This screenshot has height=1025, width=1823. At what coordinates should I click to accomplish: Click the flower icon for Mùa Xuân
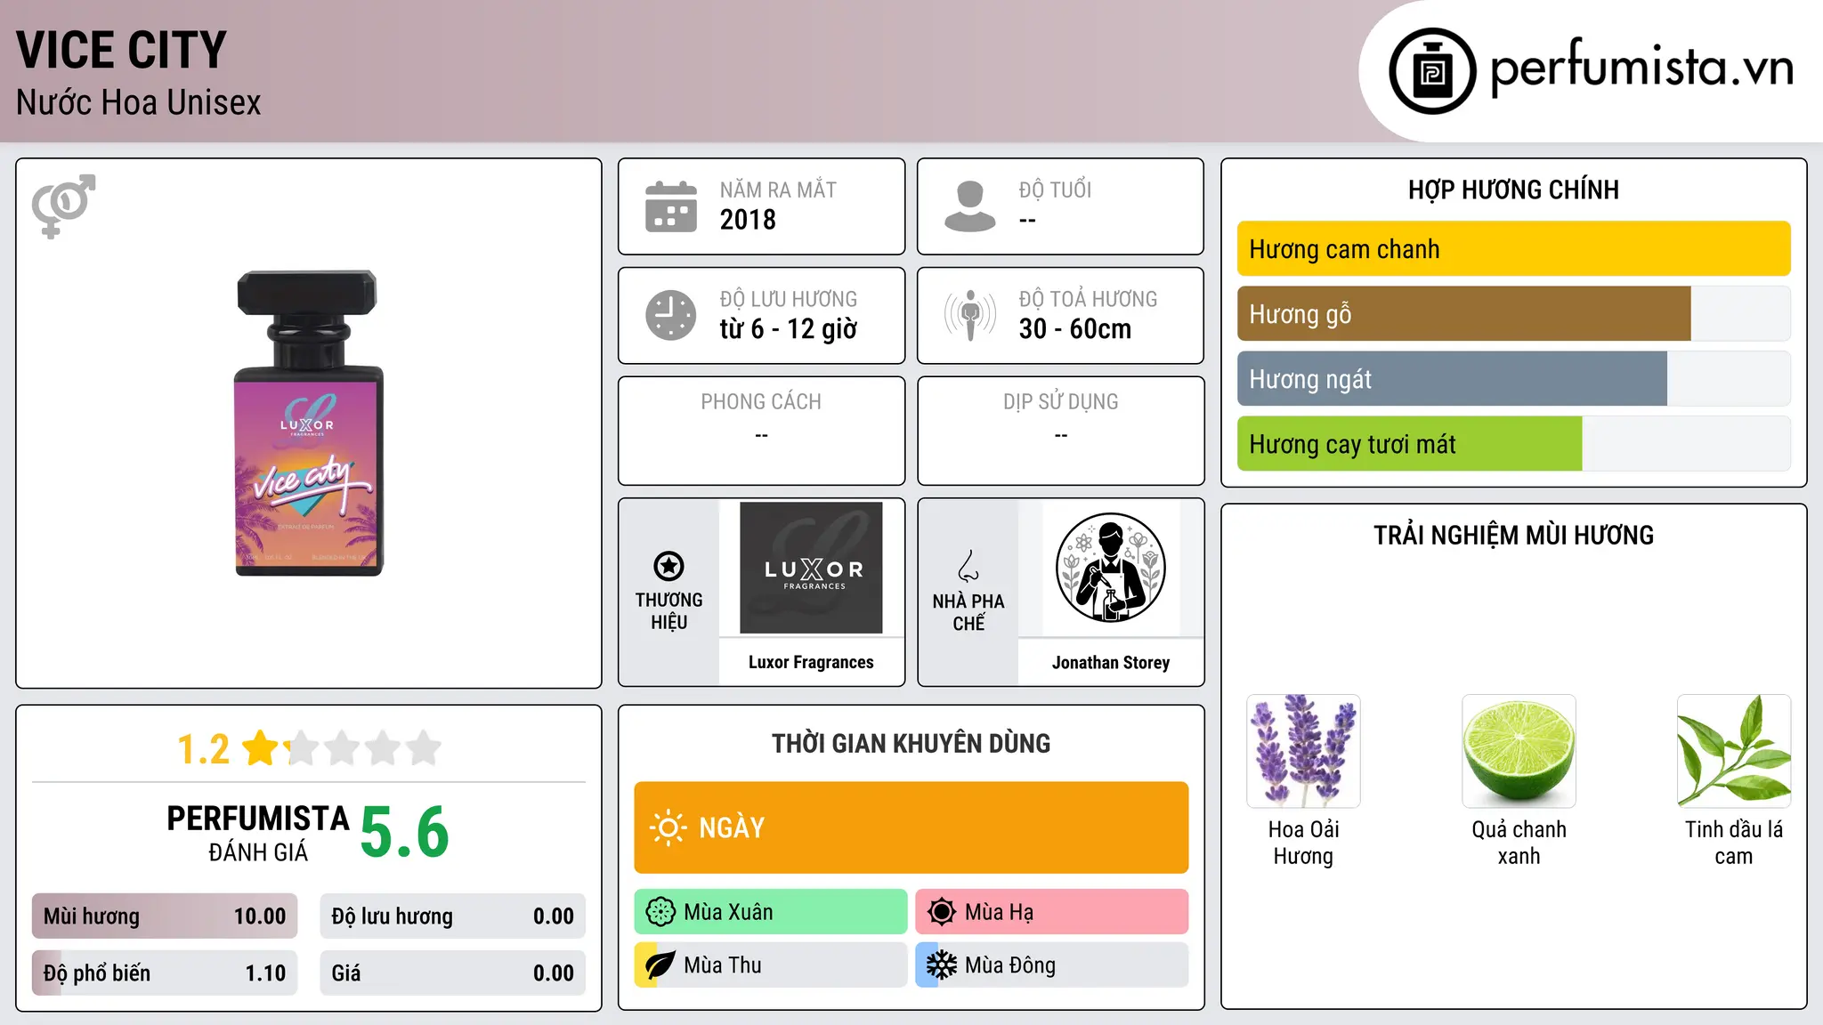660,912
